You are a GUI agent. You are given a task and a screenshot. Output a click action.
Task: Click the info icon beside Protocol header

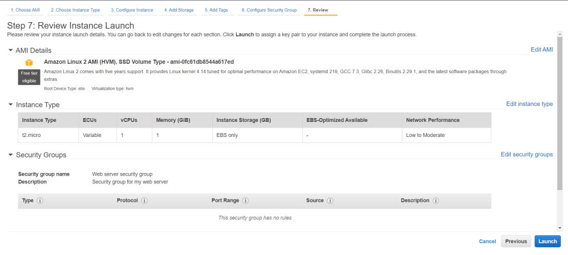coord(146,201)
